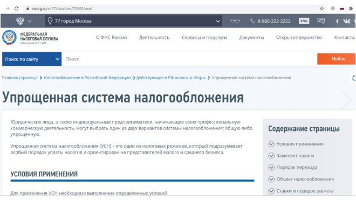Click the 'УСЛОВИЯ ПРИМЕНЕНИЯ' section heading
356x200 pixels.
pyautogui.click(x=44, y=174)
